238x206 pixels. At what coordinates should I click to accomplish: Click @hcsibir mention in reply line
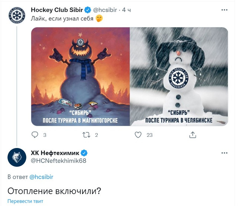(x=41, y=177)
